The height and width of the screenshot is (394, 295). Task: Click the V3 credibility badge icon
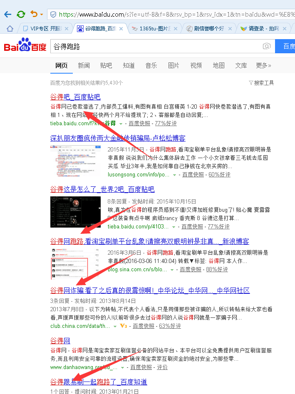click(124, 326)
